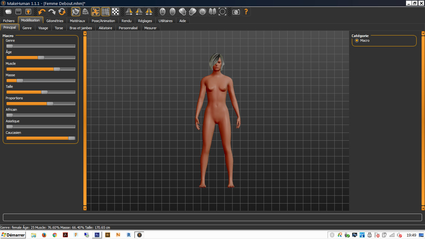The height and width of the screenshot is (239, 425).
Task: Click the Load model icon in toolbar
Action: pyautogui.click(x=8, y=12)
